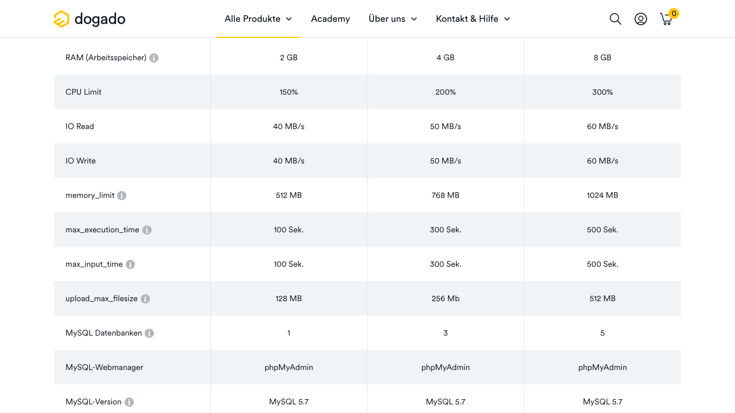
Task: Open the search icon in header
Action: click(616, 19)
